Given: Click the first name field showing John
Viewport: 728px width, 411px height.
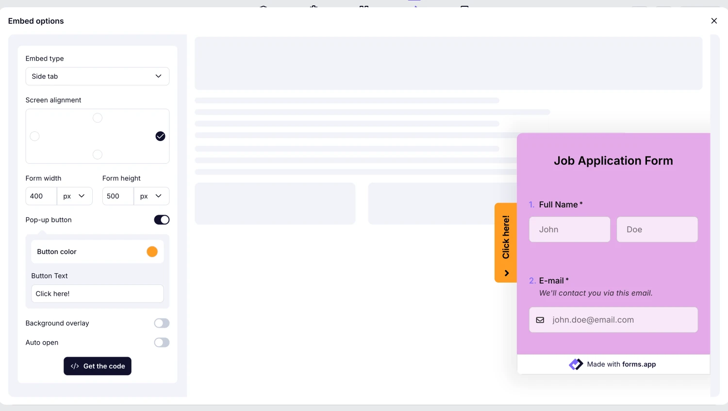Looking at the screenshot, I should coord(569,230).
